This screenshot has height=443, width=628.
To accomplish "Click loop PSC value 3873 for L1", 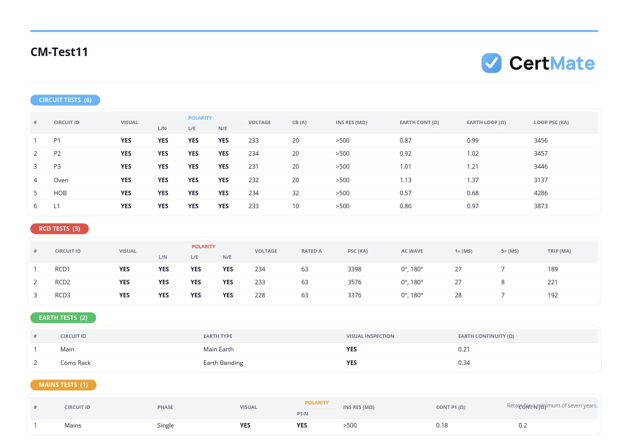I will pos(541,206).
